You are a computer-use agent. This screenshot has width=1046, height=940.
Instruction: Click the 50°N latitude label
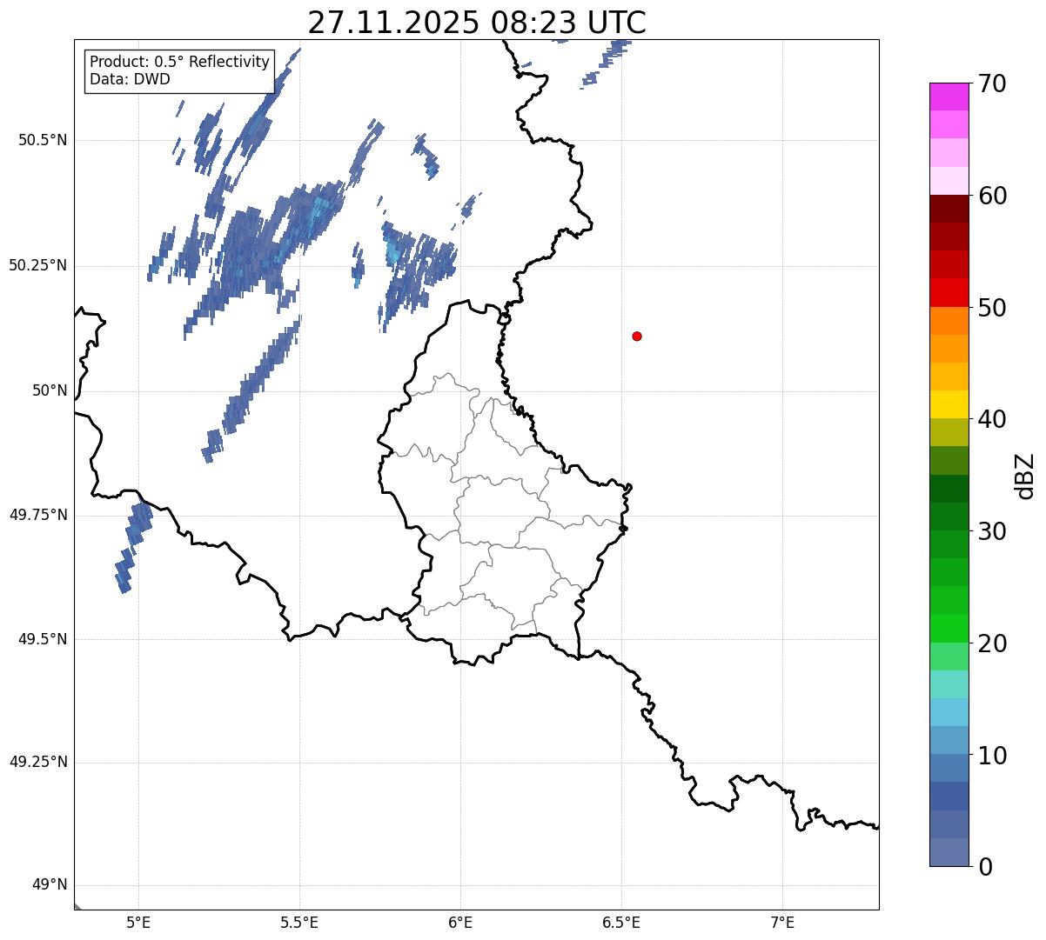point(50,390)
